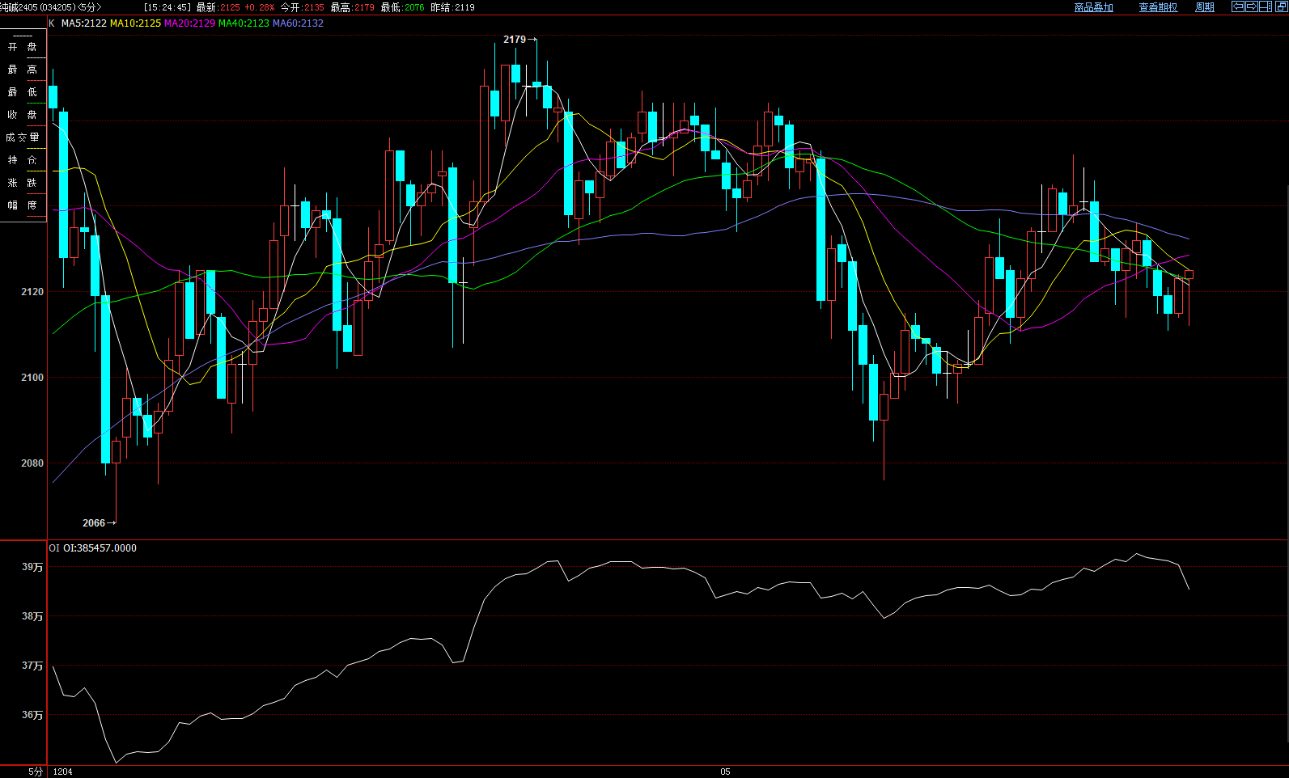Click the 昨结:2119 settlement value
1289x778 pixels.
(453, 7)
